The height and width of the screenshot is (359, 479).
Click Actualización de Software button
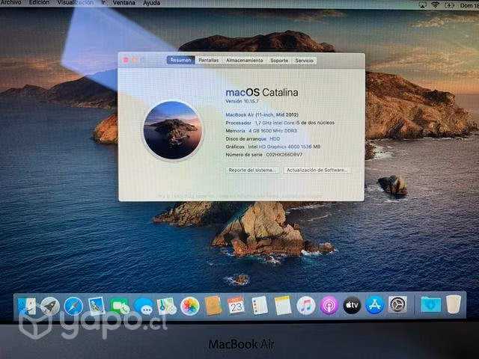coord(317,170)
